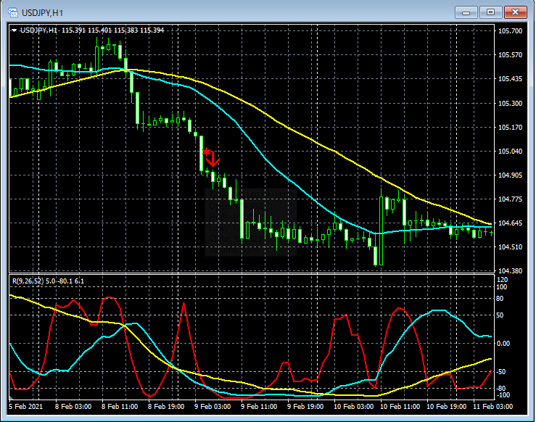Close the USDJPY,H1 chart window
This screenshot has height=422, width=536.
515,12
